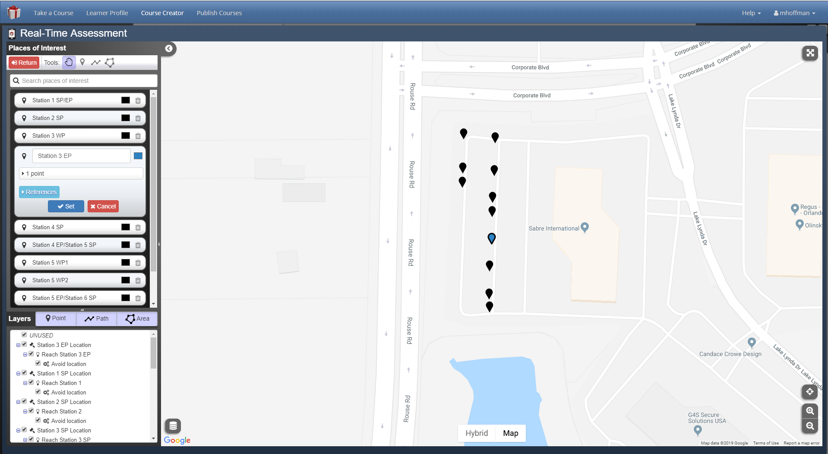Open Terms of Use link
The width and height of the screenshot is (828, 454).
pyautogui.click(x=766, y=443)
